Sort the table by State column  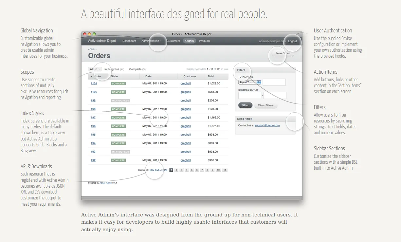[x=114, y=76]
